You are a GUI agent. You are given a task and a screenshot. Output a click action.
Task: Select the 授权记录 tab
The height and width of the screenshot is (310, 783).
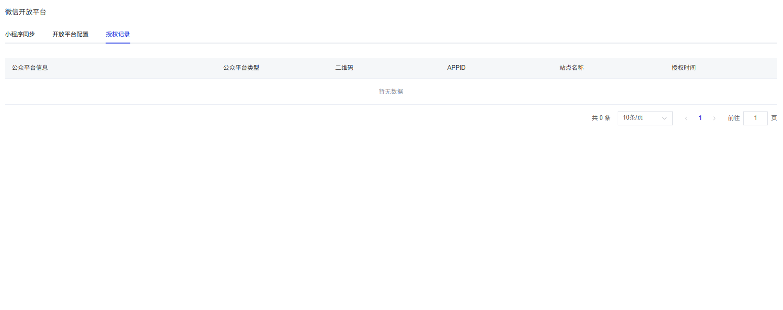[118, 34]
